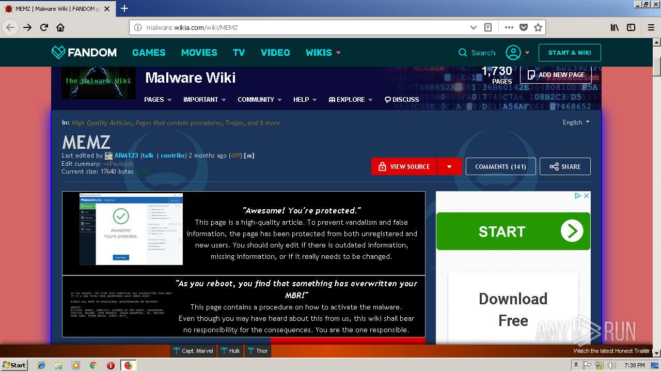This screenshot has width=661, height=372.
Task: Open address bar history dropdown arrow
Action: click(473, 27)
